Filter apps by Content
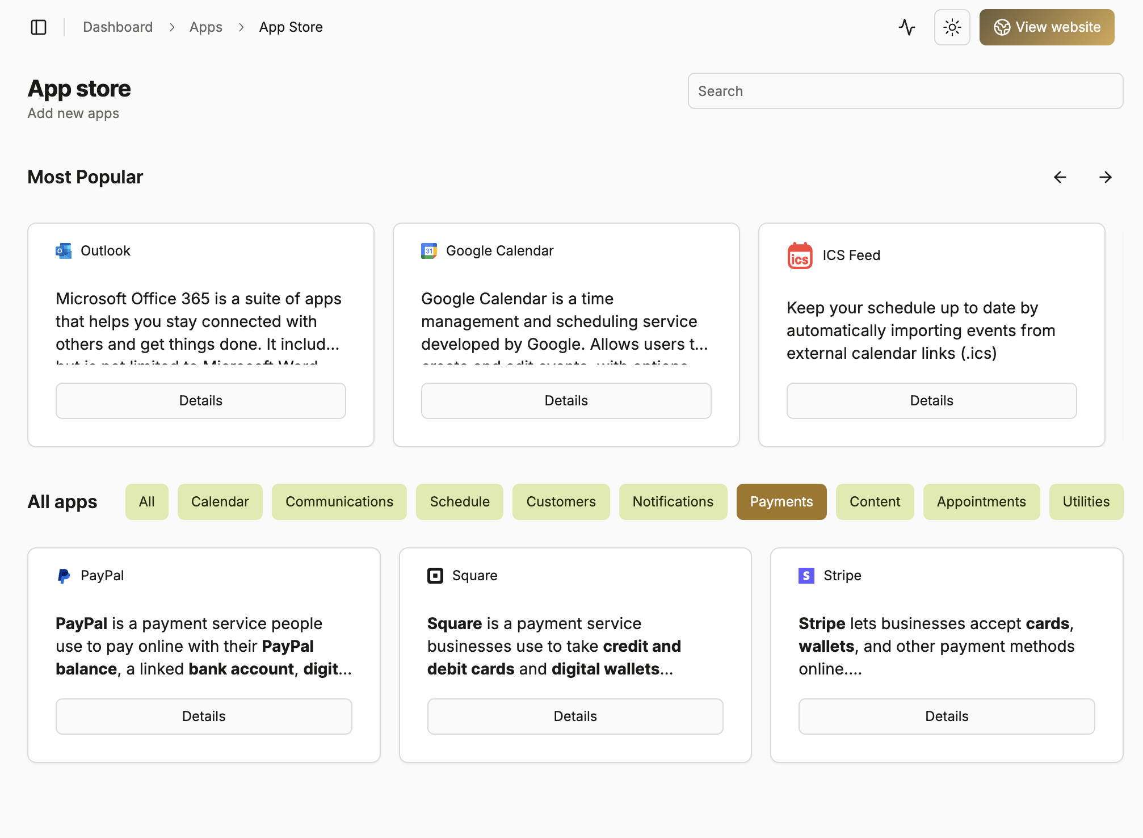Image resolution: width=1143 pixels, height=838 pixels. (x=875, y=502)
